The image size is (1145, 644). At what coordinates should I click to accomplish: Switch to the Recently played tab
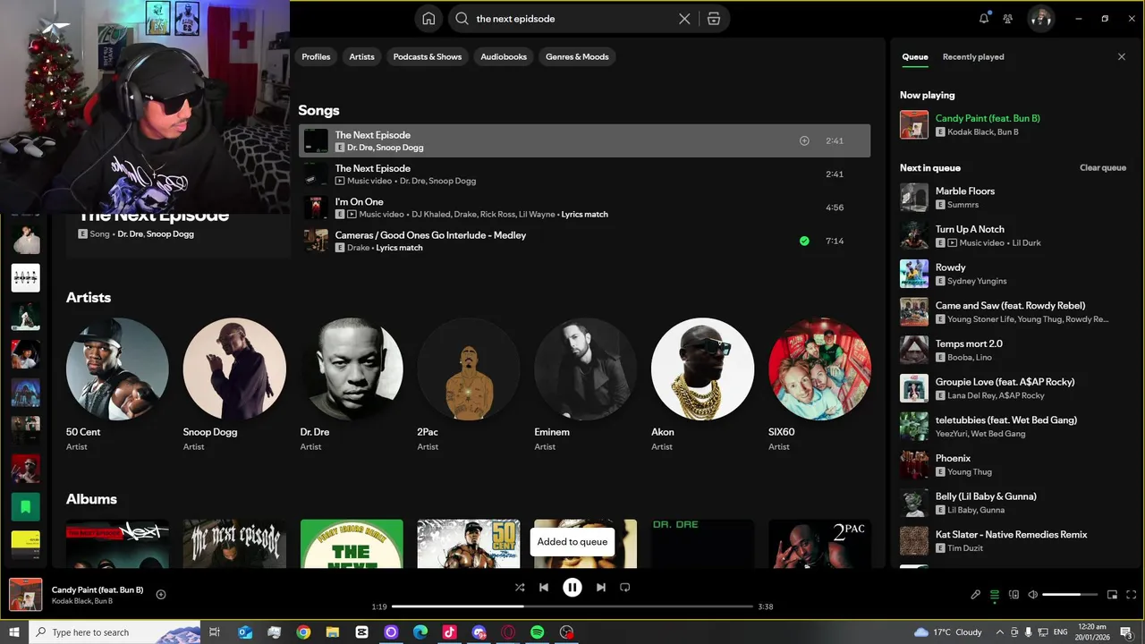[973, 56]
